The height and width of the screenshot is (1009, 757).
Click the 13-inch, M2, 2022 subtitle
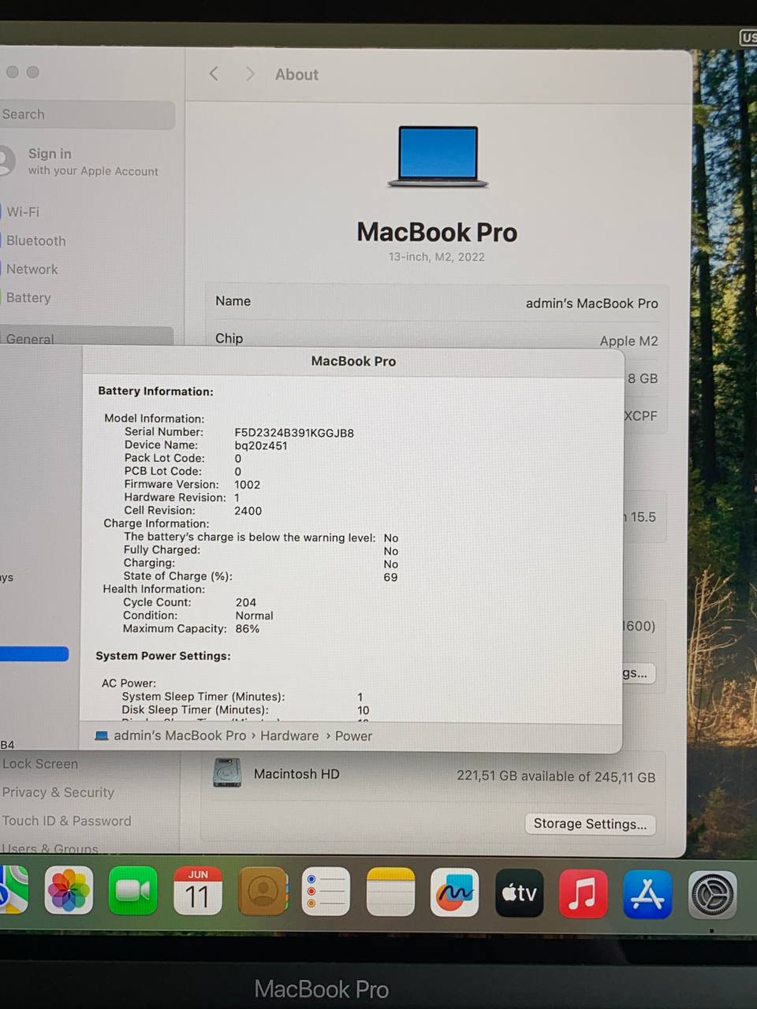pos(437,257)
